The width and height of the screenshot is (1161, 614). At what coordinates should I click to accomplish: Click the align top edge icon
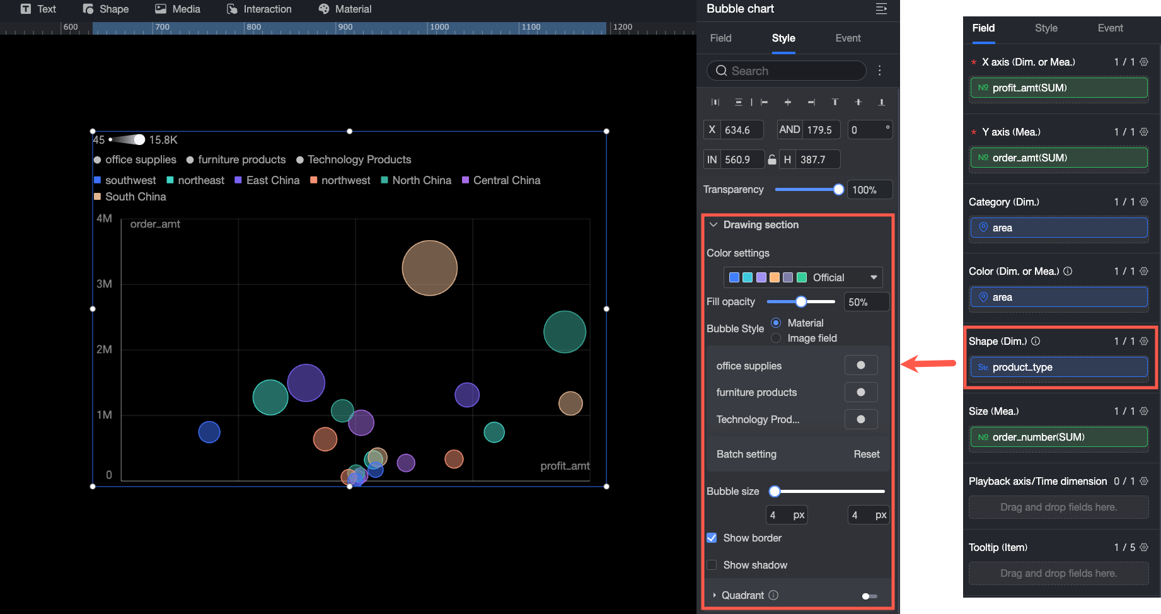coord(835,102)
